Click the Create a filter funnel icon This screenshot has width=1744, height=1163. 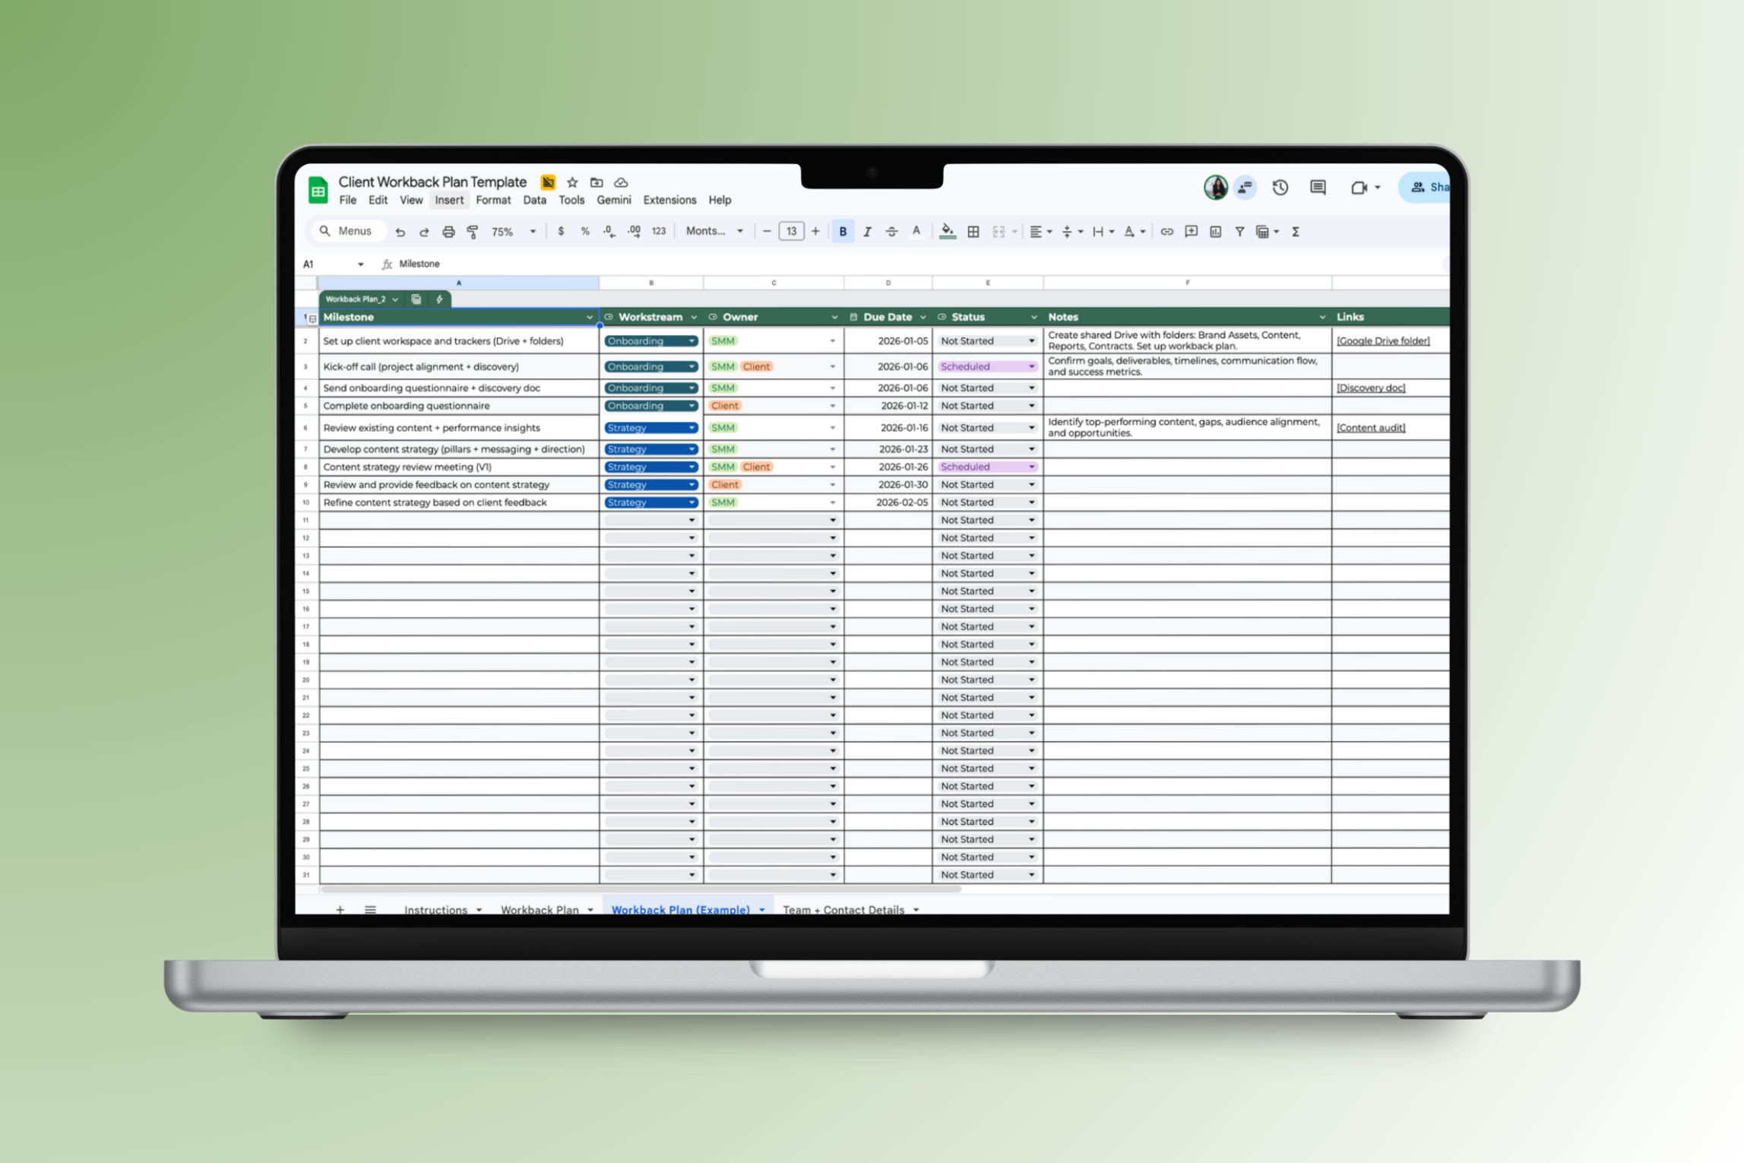[1239, 231]
